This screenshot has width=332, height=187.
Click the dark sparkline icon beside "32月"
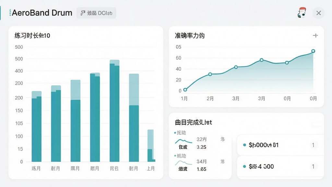click(x=184, y=141)
